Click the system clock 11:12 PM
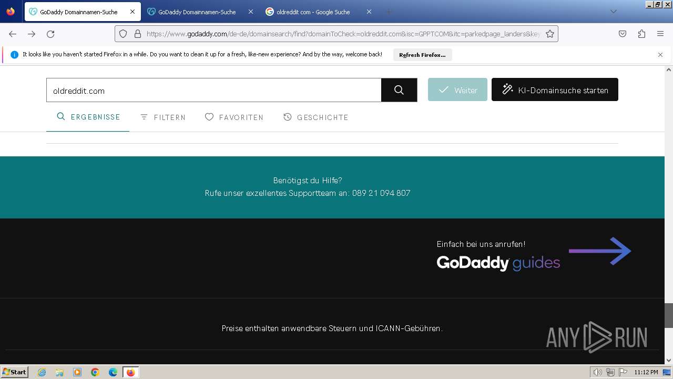This screenshot has height=379, width=673. click(646, 372)
